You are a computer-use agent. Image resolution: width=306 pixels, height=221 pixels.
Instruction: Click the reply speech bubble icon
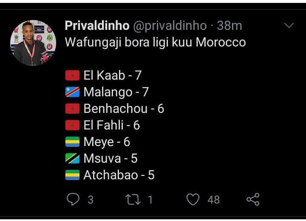click(x=74, y=199)
